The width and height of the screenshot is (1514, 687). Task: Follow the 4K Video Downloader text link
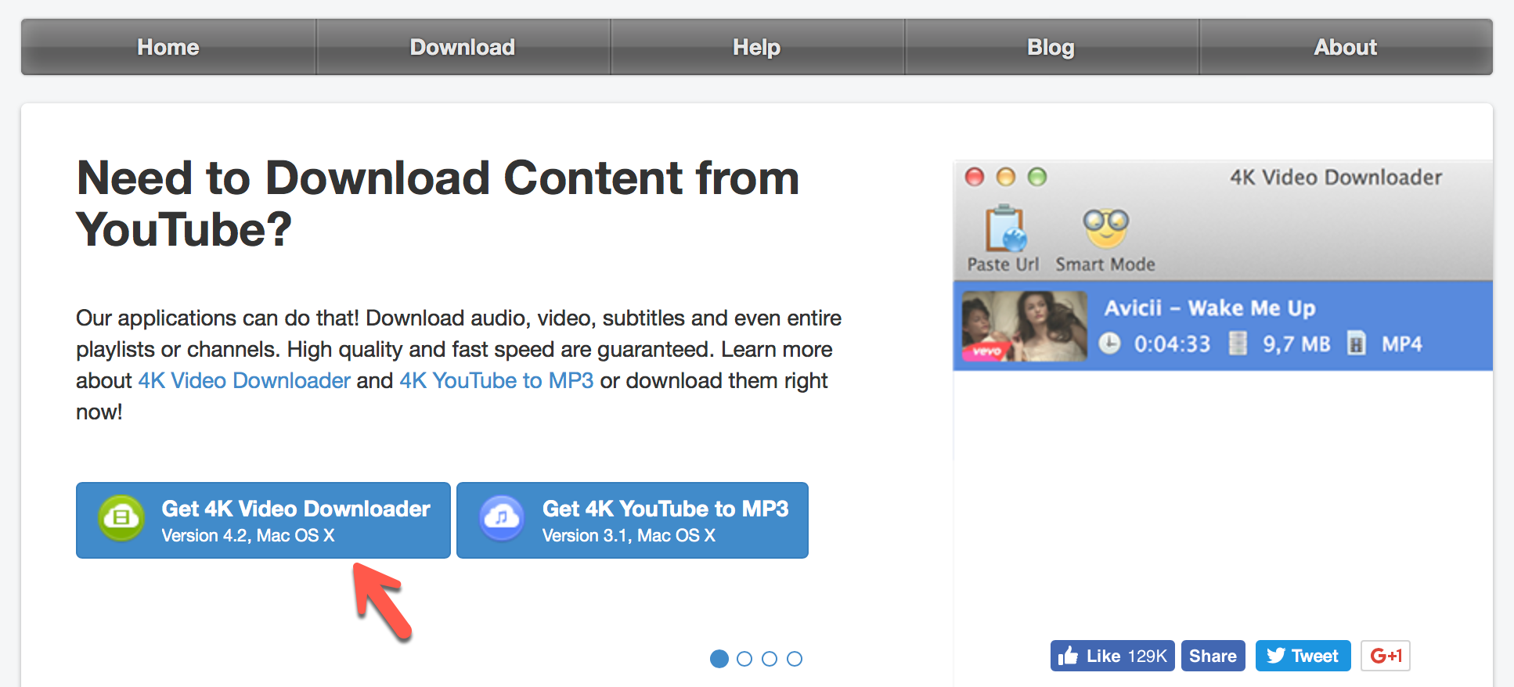pos(244,380)
